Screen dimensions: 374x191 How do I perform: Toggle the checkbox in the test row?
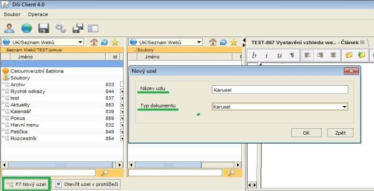click(x=121, y=98)
